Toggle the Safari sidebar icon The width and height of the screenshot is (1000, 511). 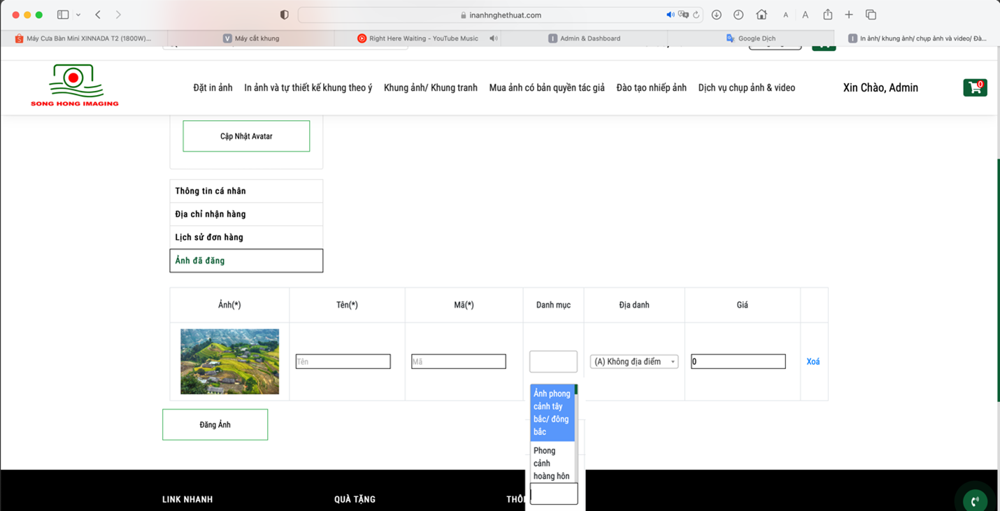pos(63,15)
